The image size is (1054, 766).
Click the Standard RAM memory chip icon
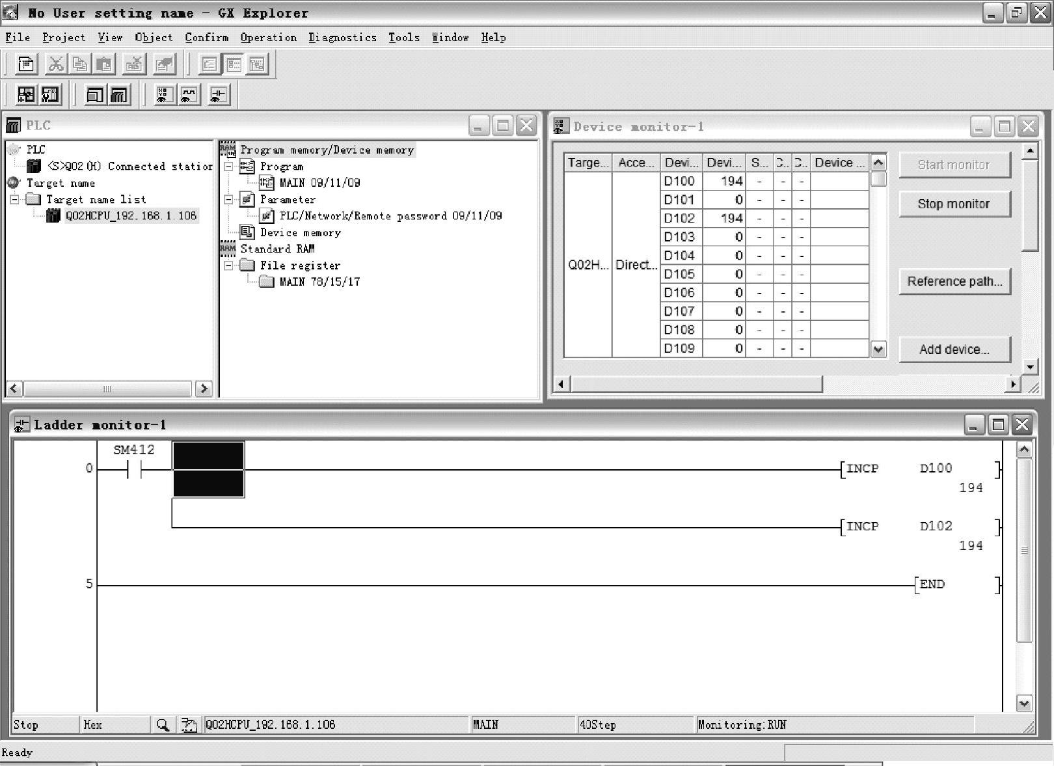[x=228, y=249]
